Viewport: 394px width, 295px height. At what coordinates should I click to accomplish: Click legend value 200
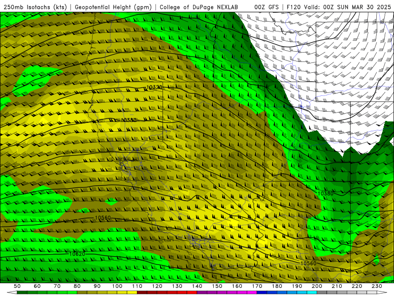click(x=317, y=286)
